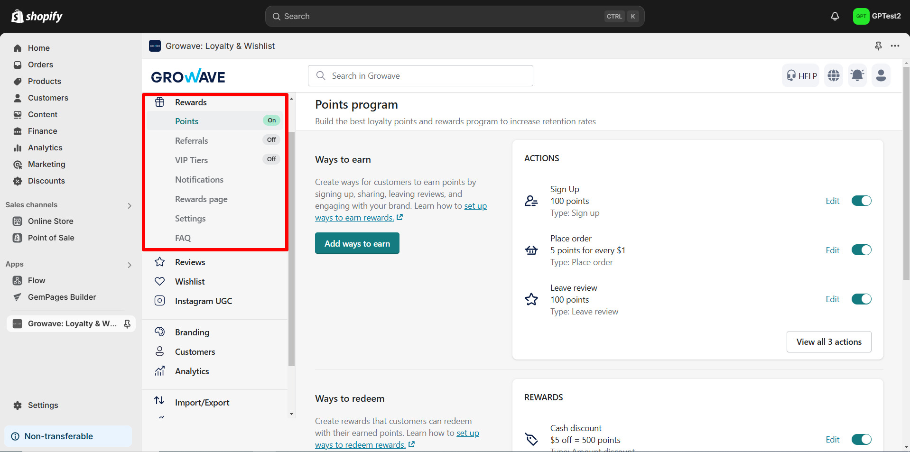Open the Rewards page menu item
This screenshot has height=452, width=910.
coord(201,199)
